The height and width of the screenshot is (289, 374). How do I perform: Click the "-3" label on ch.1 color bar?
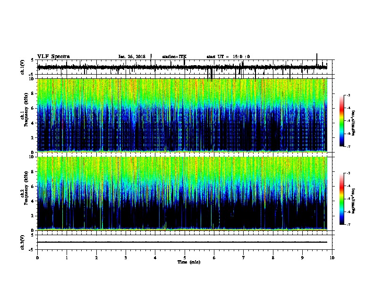click(348, 95)
